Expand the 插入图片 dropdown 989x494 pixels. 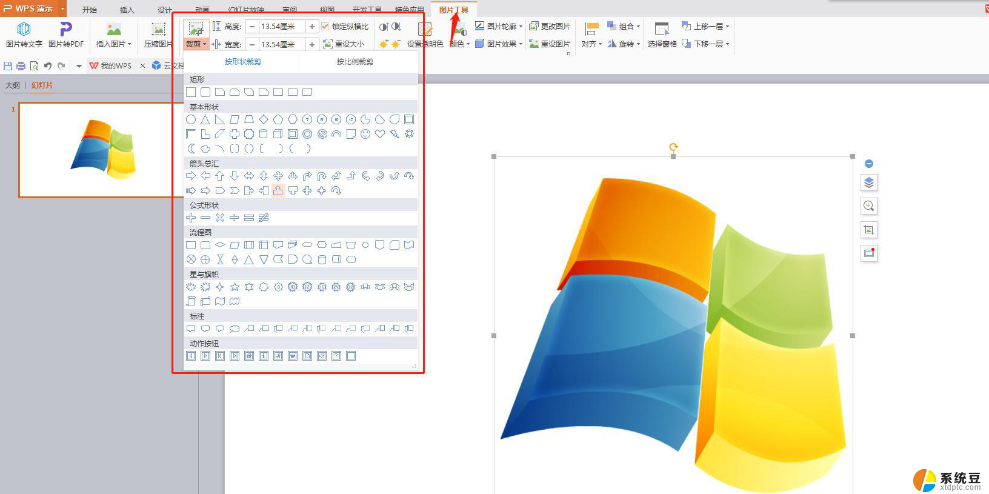click(x=129, y=44)
